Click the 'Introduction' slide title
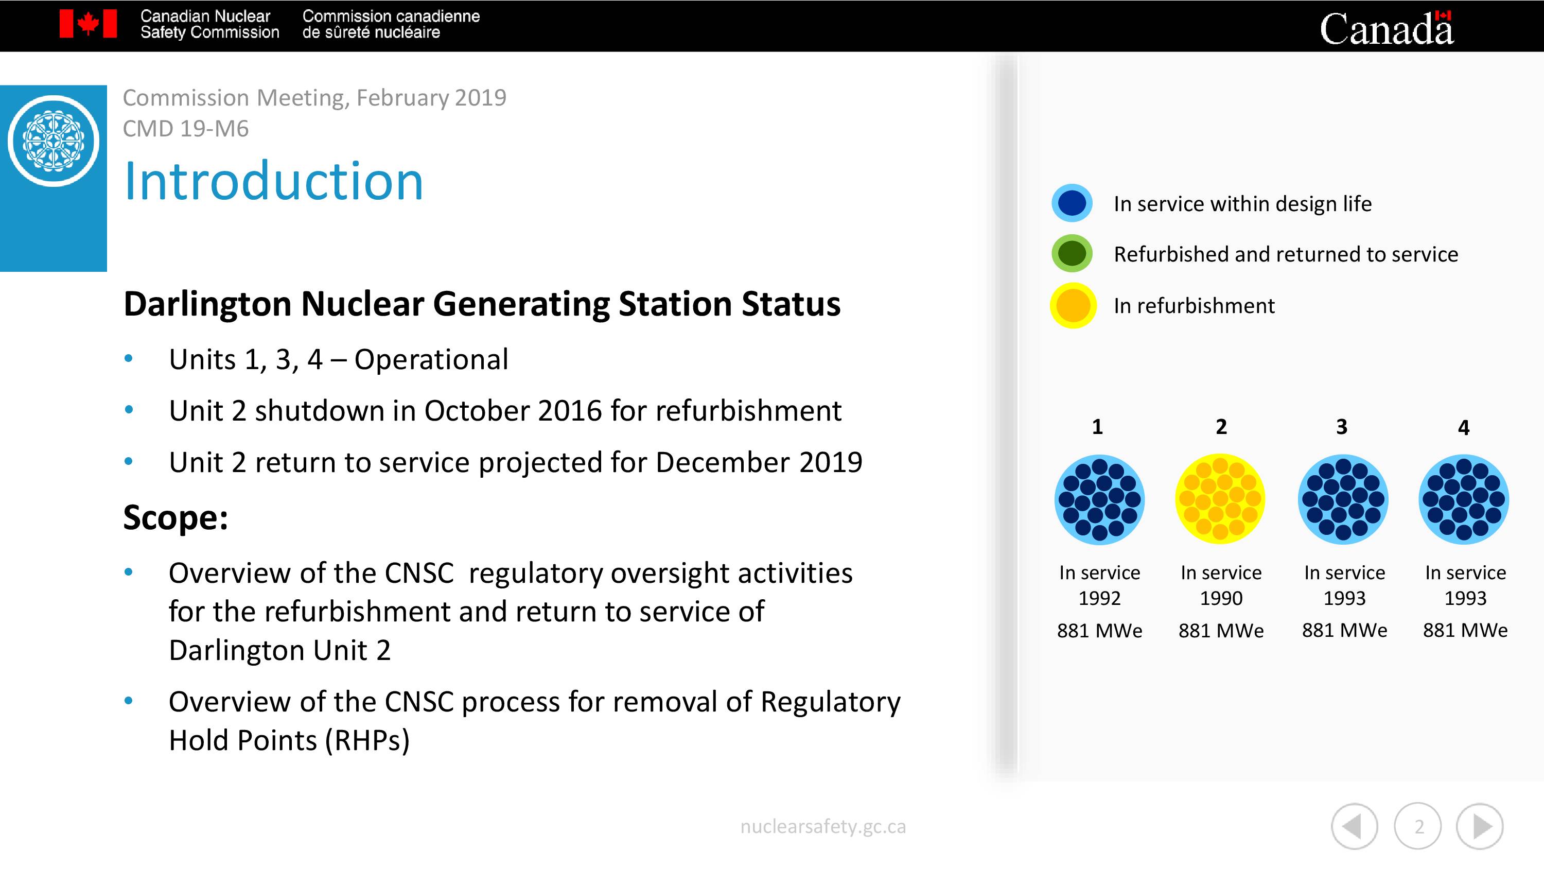The width and height of the screenshot is (1544, 869). pyautogui.click(x=273, y=181)
